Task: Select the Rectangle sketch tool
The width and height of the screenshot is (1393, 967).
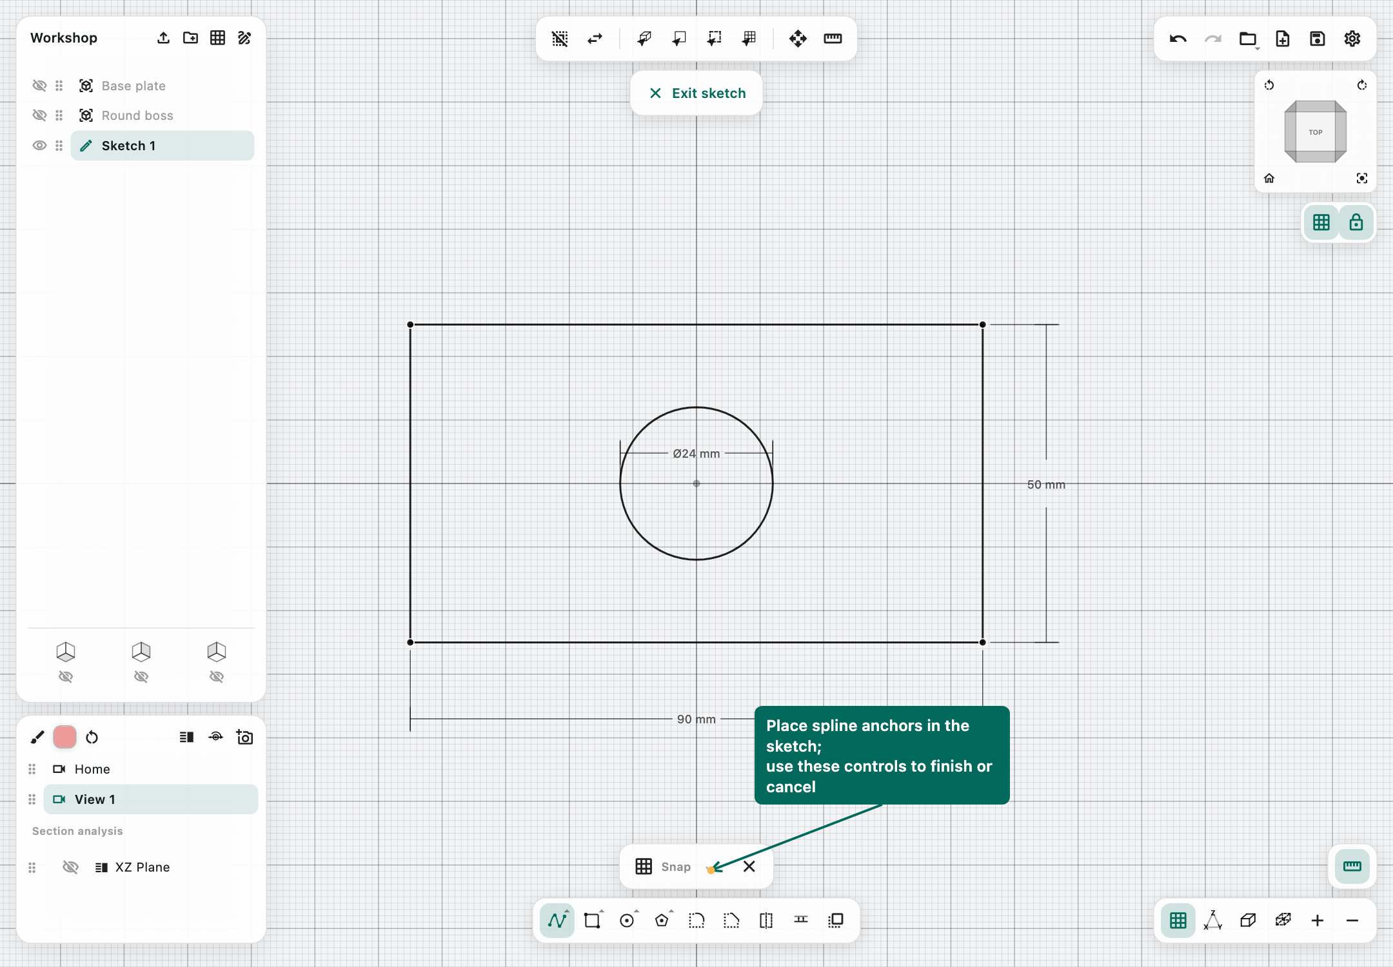Action: tap(592, 920)
